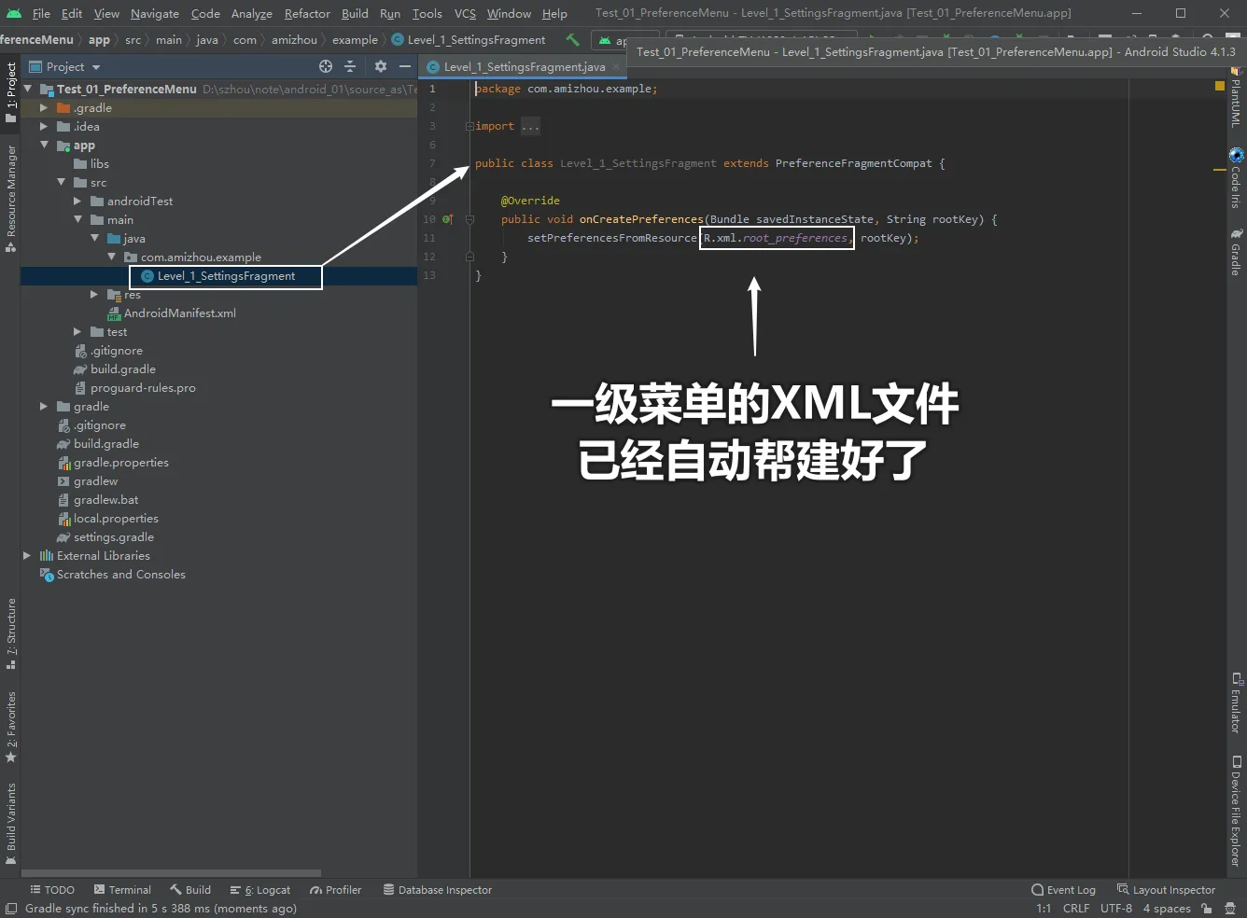Open the Layout Inspector
The image size is (1247, 918).
pyautogui.click(x=1166, y=890)
